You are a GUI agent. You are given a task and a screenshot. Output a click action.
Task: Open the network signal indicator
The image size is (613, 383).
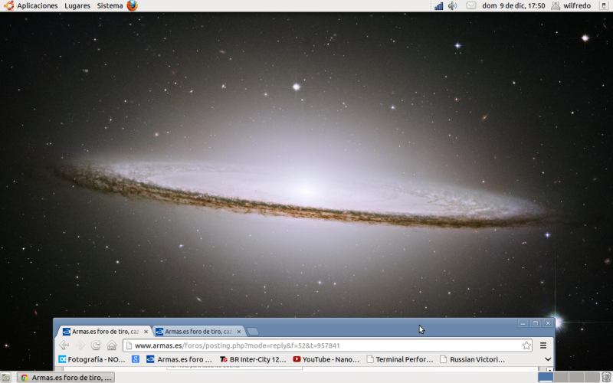439,5
